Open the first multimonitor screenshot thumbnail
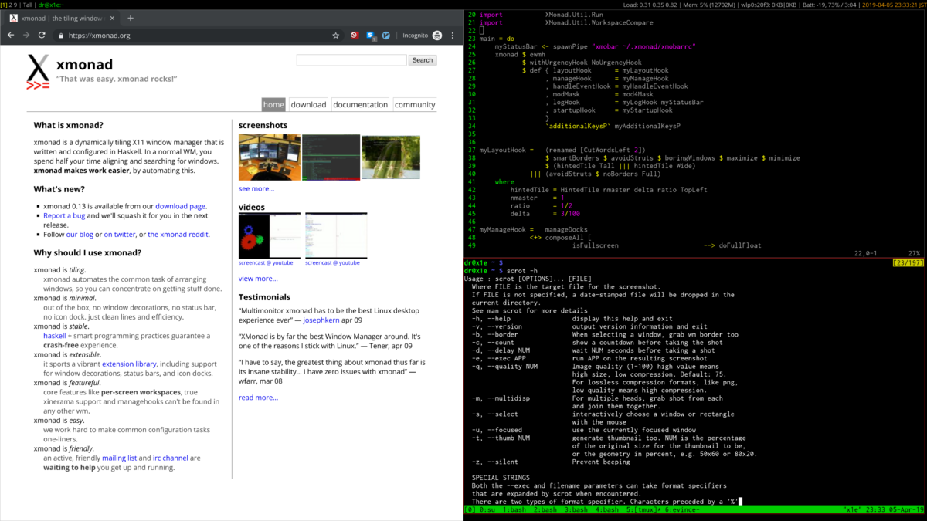Viewport: 927px width, 521px height. coord(269,157)
